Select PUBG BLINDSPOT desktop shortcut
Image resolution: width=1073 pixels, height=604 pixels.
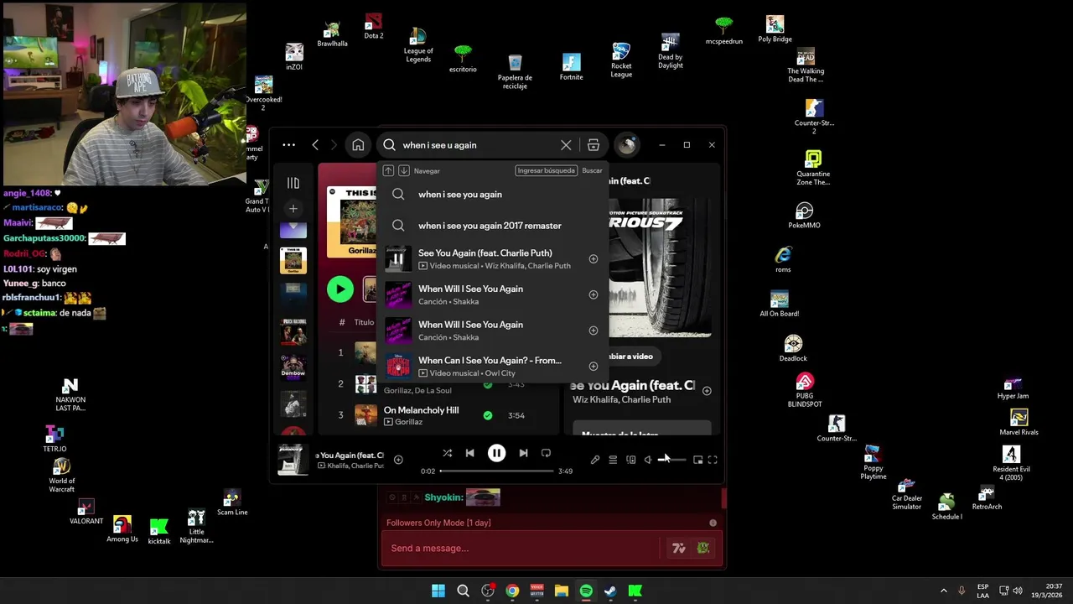(805, 391)
